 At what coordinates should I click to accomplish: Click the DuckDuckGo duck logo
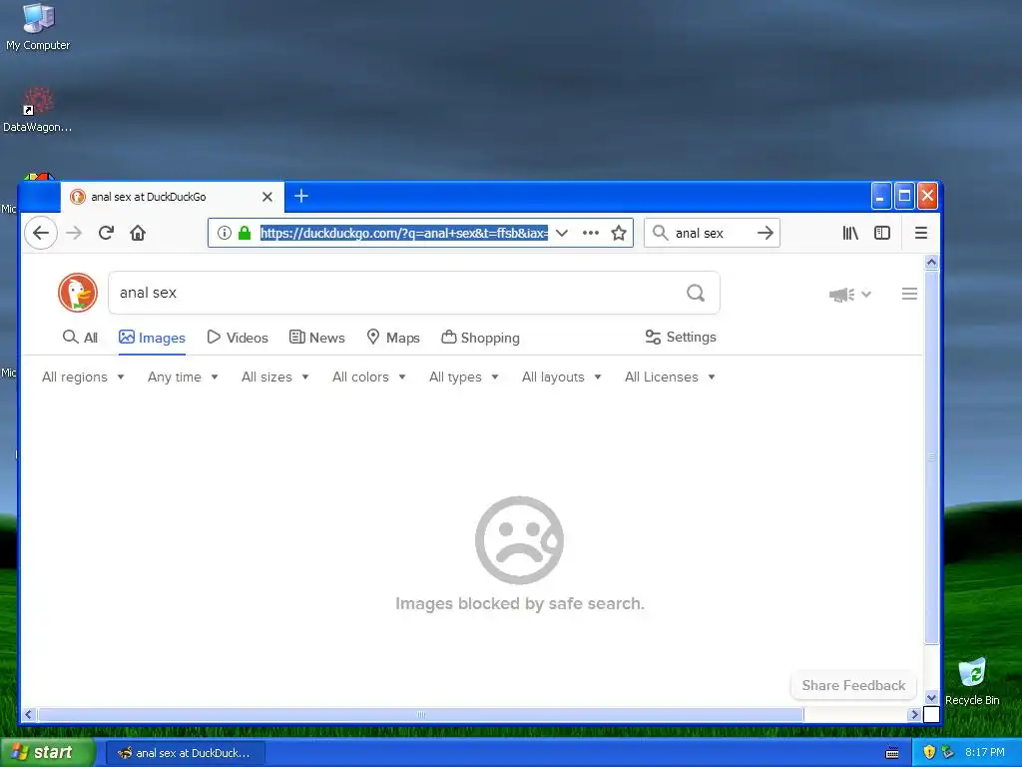pyautogui.click(x=78, y=293)
